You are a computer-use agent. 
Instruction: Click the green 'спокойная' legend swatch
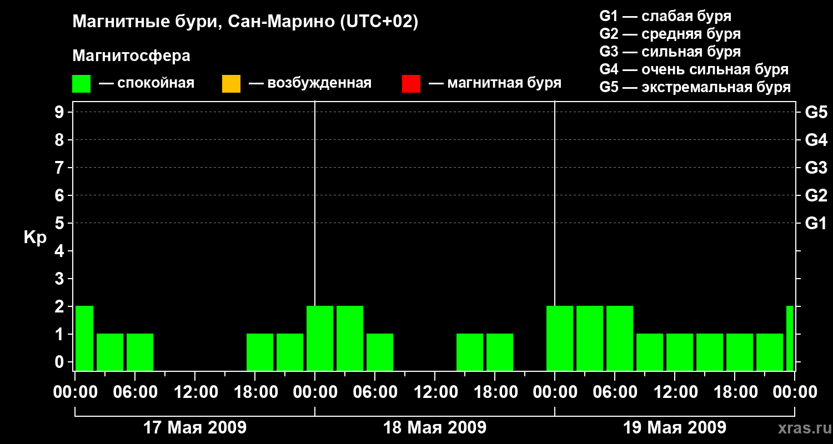[x=81, y=84]
